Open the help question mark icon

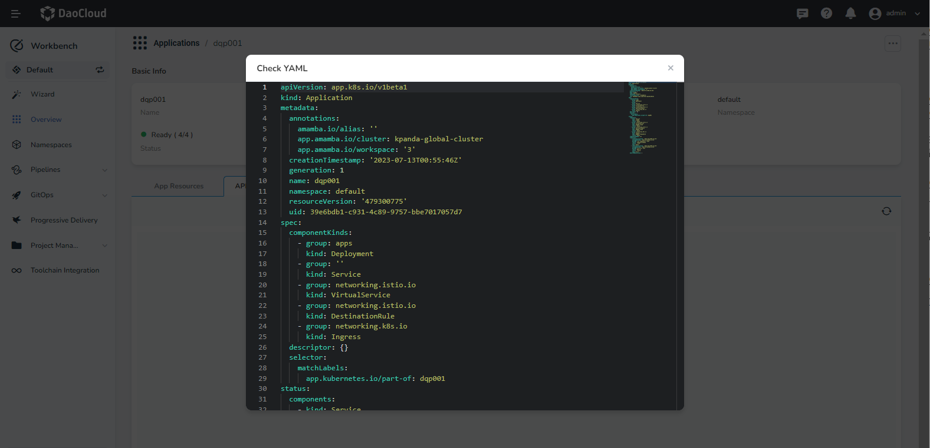(x=826, y=13)
